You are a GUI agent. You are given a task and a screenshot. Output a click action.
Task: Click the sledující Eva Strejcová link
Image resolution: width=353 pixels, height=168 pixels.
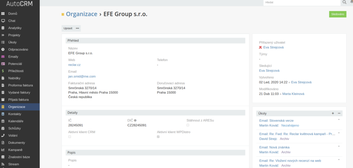(x=269, y=70)
